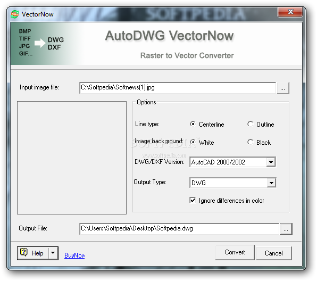The height and width of the screenshot is (281, 317).
Task: Open the Output Type dropdown
Action: (271, 183)
